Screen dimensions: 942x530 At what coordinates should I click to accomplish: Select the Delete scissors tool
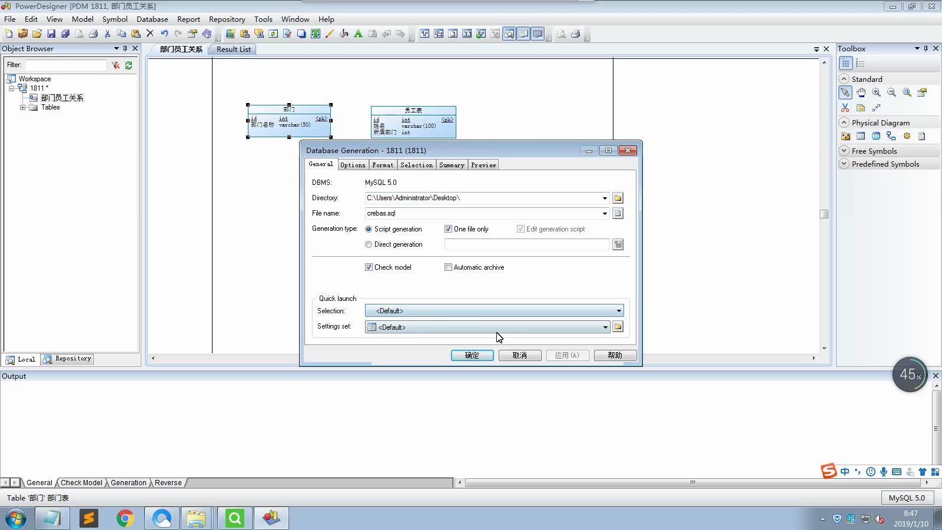(845, 107)
